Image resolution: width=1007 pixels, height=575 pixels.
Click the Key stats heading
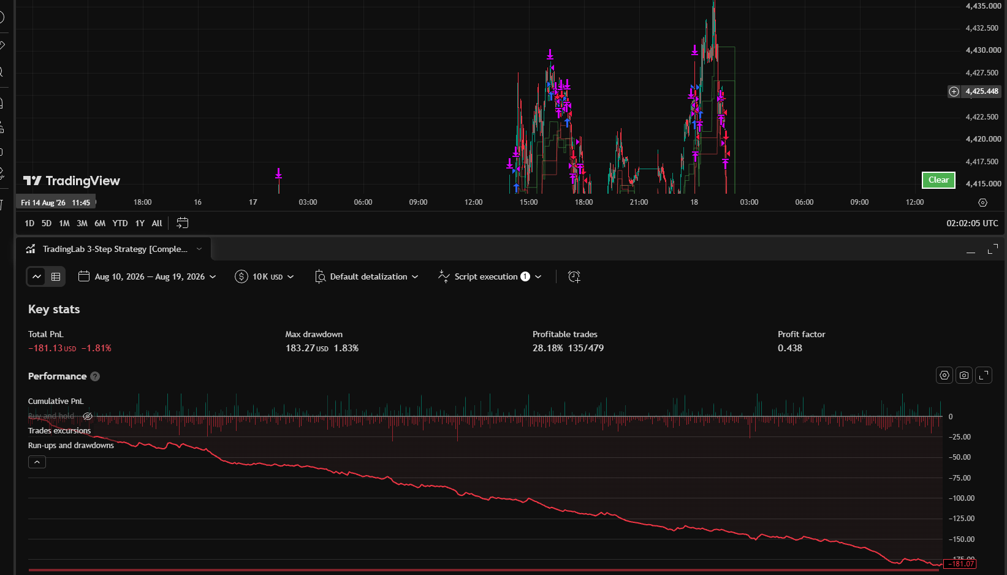click(54, 310)
